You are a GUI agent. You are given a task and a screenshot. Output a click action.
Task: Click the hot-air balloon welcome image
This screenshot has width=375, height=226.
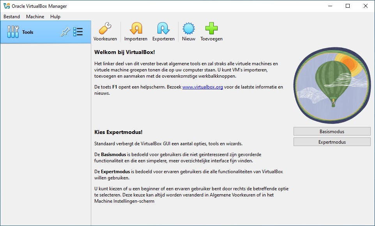click(x=332, y=85)
